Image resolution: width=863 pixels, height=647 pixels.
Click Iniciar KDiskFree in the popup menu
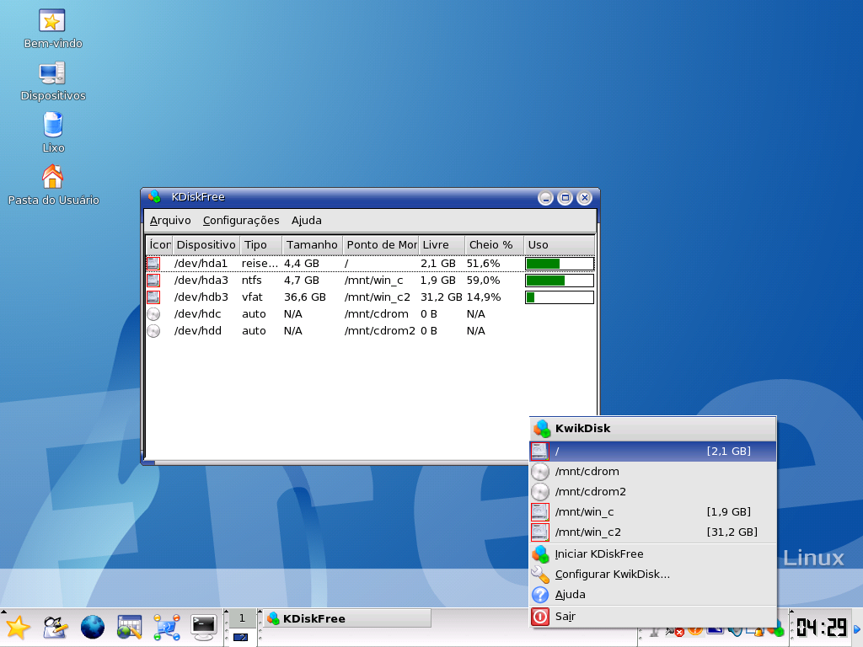click(x=653, y=554)
